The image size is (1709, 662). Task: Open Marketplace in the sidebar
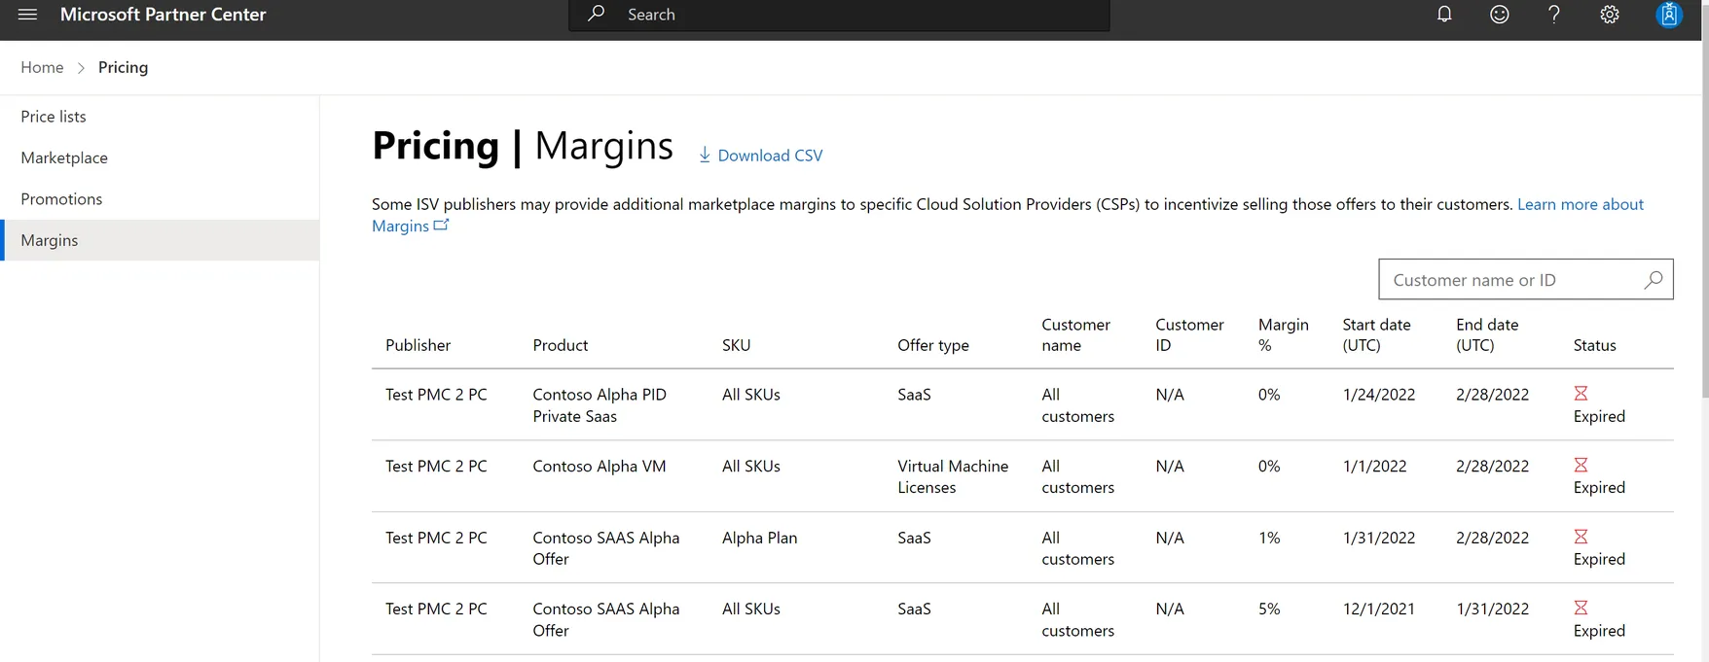(160, 157)
